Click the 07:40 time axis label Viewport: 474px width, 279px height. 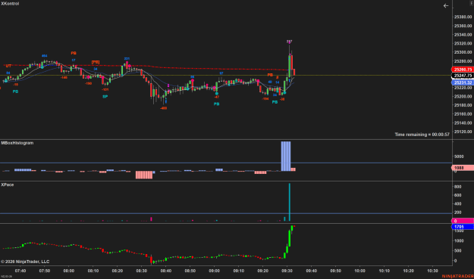20,271
